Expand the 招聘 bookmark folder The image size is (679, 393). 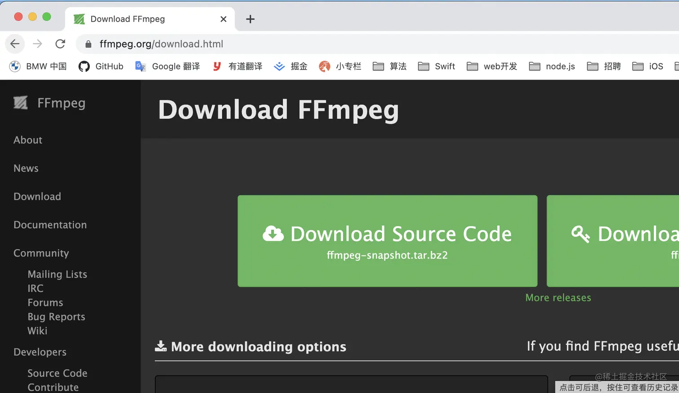point(604,66)
